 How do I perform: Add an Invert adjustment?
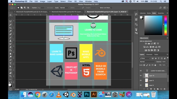[146, 50]
